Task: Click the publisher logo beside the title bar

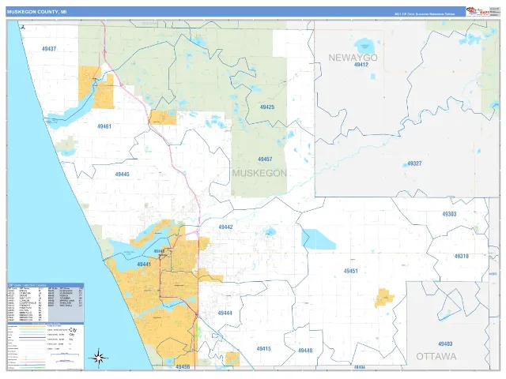Action: click(478, 12)
